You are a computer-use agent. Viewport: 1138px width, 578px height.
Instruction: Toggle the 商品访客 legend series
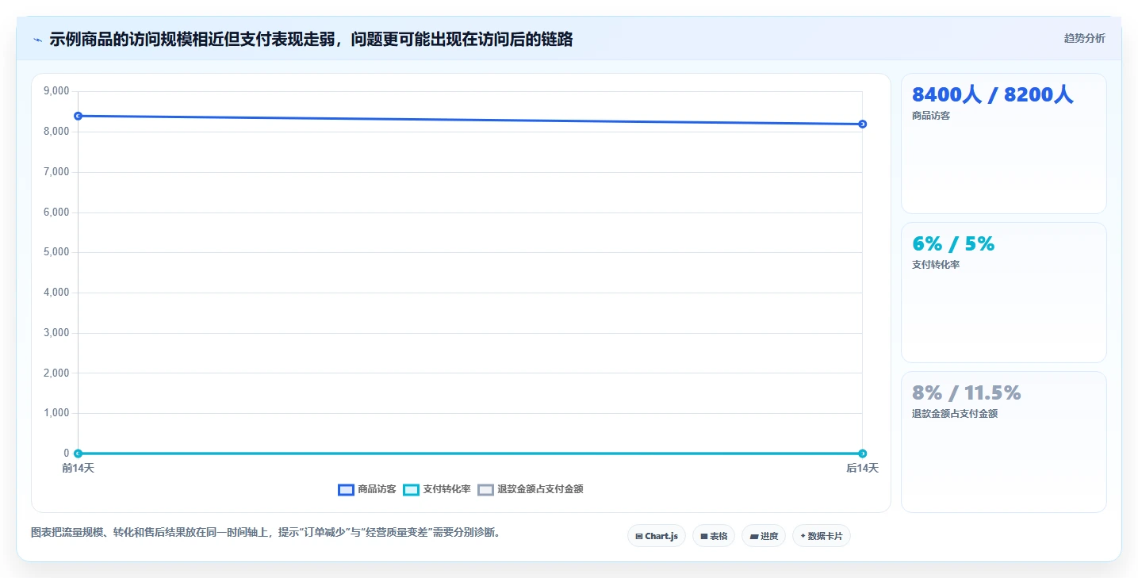point(367,489)
